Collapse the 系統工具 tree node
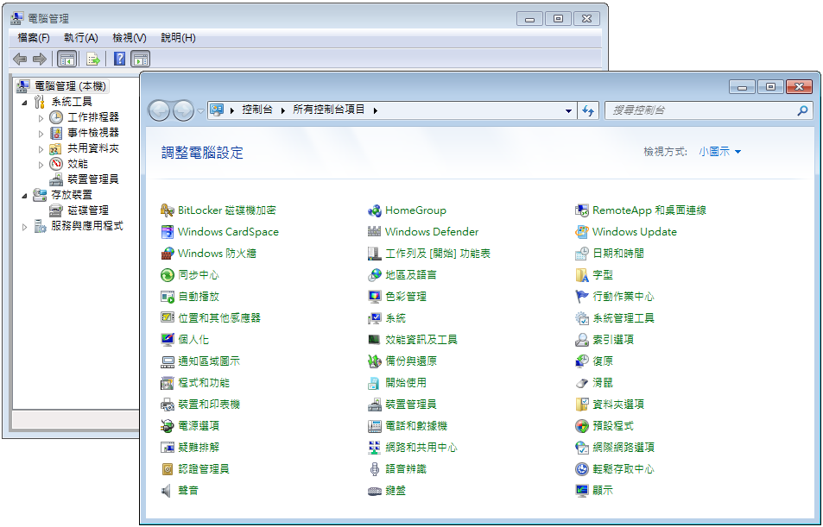The height and width of the screenshot is (527, 823). [25, 103]
